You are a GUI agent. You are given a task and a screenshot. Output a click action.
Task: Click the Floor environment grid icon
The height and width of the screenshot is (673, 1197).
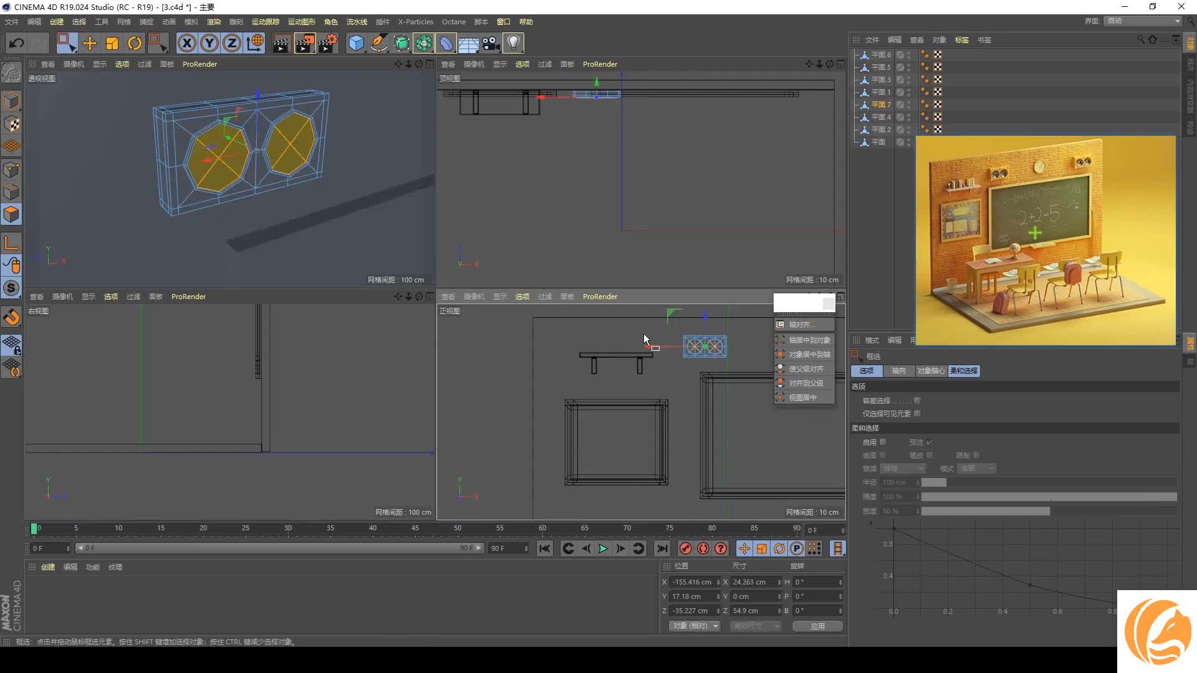pyautogui.click(x=469, y=43)
